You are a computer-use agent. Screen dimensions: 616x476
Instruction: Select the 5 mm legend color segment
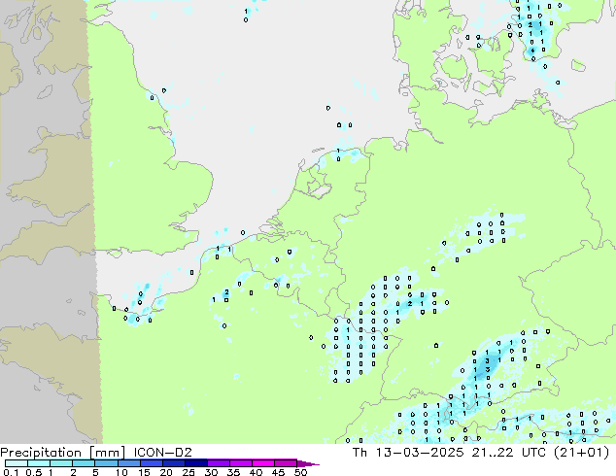107,463
